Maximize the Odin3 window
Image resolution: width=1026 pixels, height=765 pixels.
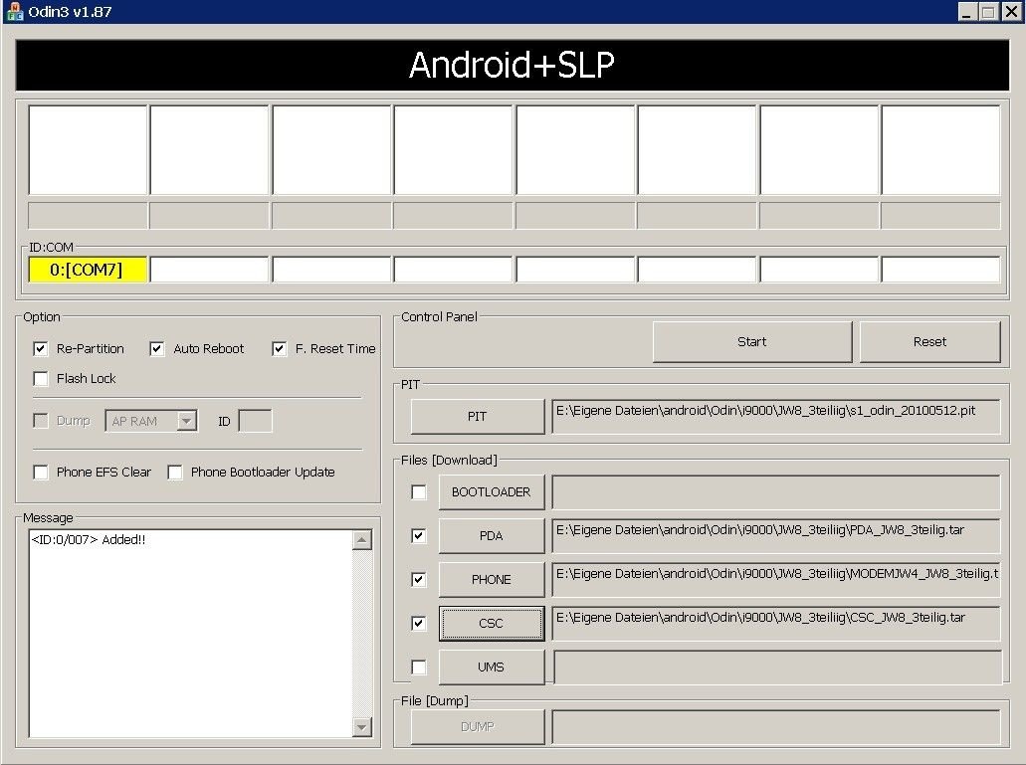click(989, 12)
